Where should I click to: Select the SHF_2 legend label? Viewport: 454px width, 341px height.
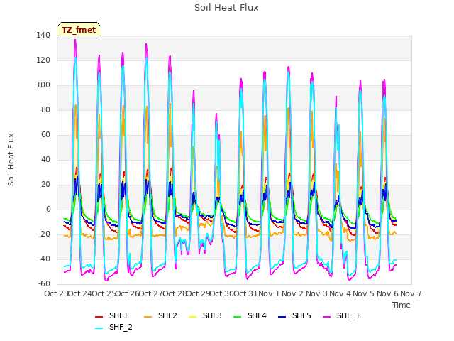pos(121,327)
